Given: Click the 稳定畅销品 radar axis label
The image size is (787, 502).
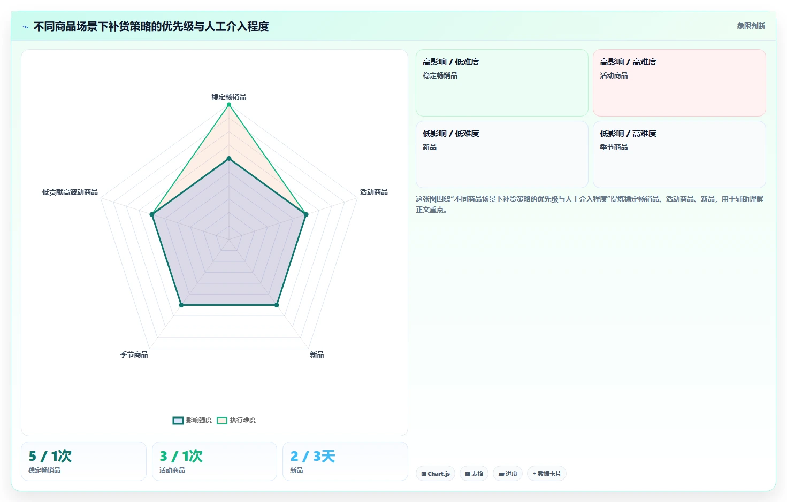Looking at the screenshot, I should 229,97.
